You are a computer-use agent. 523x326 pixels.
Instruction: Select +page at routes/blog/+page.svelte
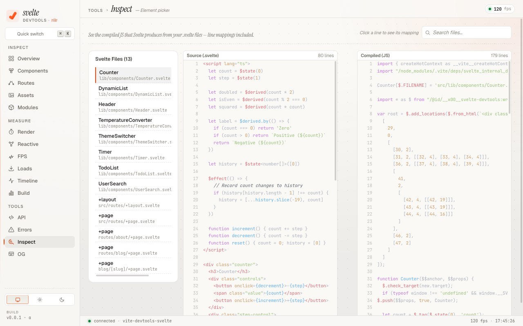pyautogui.click(x=133, y=250)
